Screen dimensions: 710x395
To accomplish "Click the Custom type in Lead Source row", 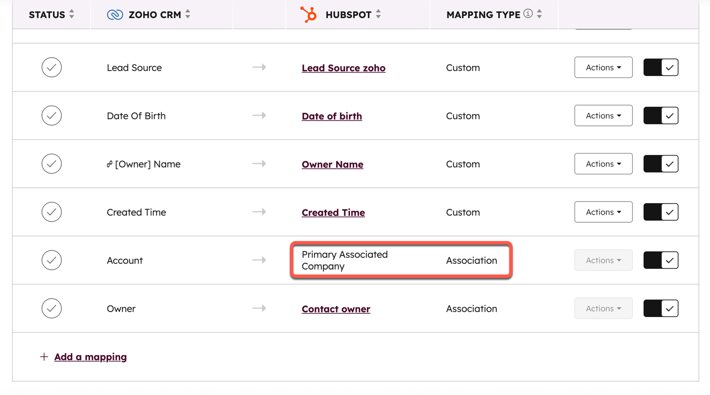I will (x=463, y=67).
